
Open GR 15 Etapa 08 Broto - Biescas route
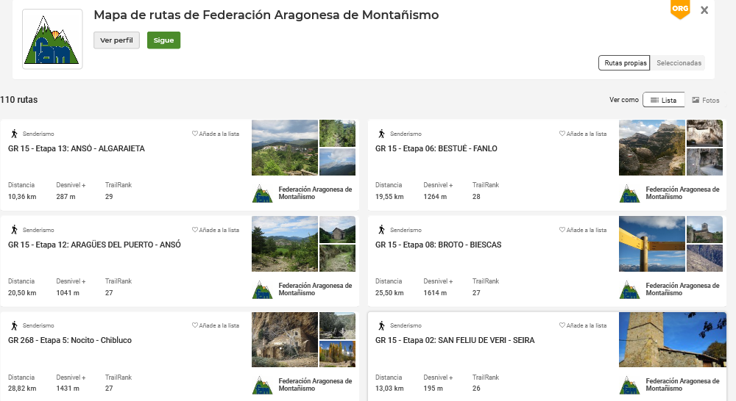pyautogui.click(x=438, y=245)
